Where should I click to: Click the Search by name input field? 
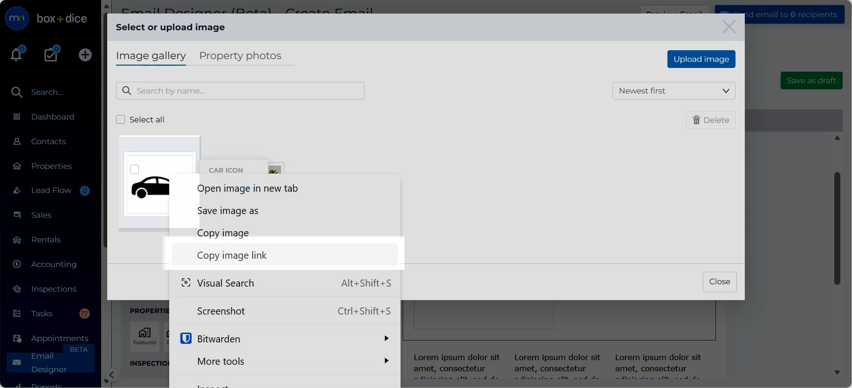(240, 91)
